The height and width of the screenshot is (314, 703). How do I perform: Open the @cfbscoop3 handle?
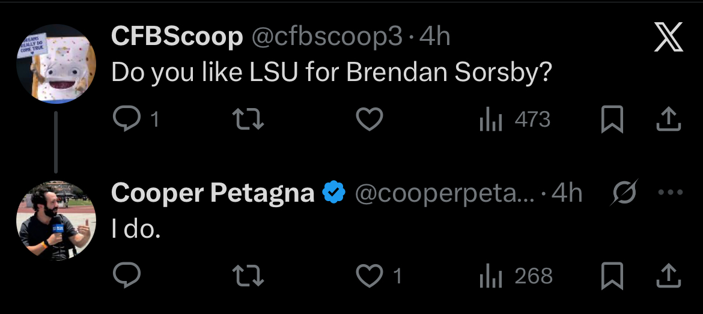point(326,38)
